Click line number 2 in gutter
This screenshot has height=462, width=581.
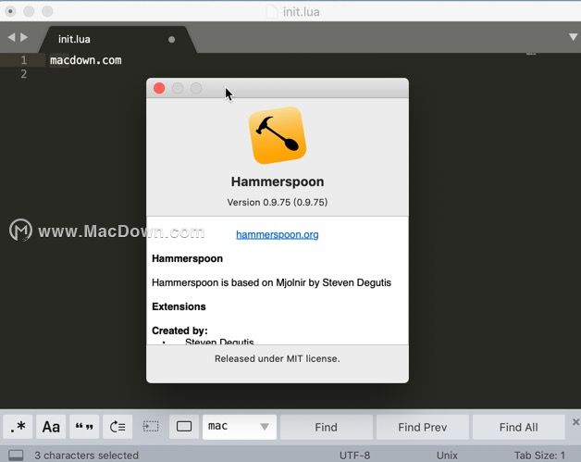coord(24,74)
